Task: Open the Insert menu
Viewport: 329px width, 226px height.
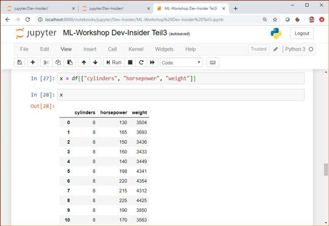Action: coord(90,49)
